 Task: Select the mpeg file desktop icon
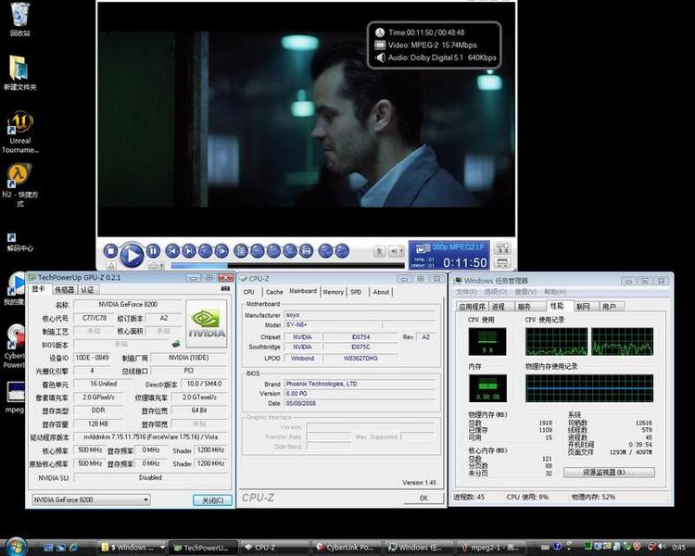pyautogui.click(x=15, y=398)
